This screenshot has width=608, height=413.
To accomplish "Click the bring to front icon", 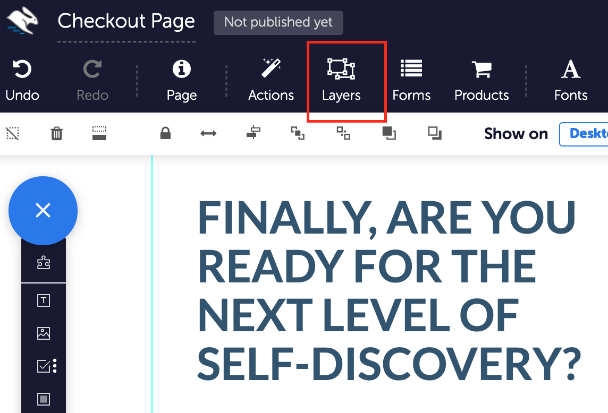I will coord(389,133).
